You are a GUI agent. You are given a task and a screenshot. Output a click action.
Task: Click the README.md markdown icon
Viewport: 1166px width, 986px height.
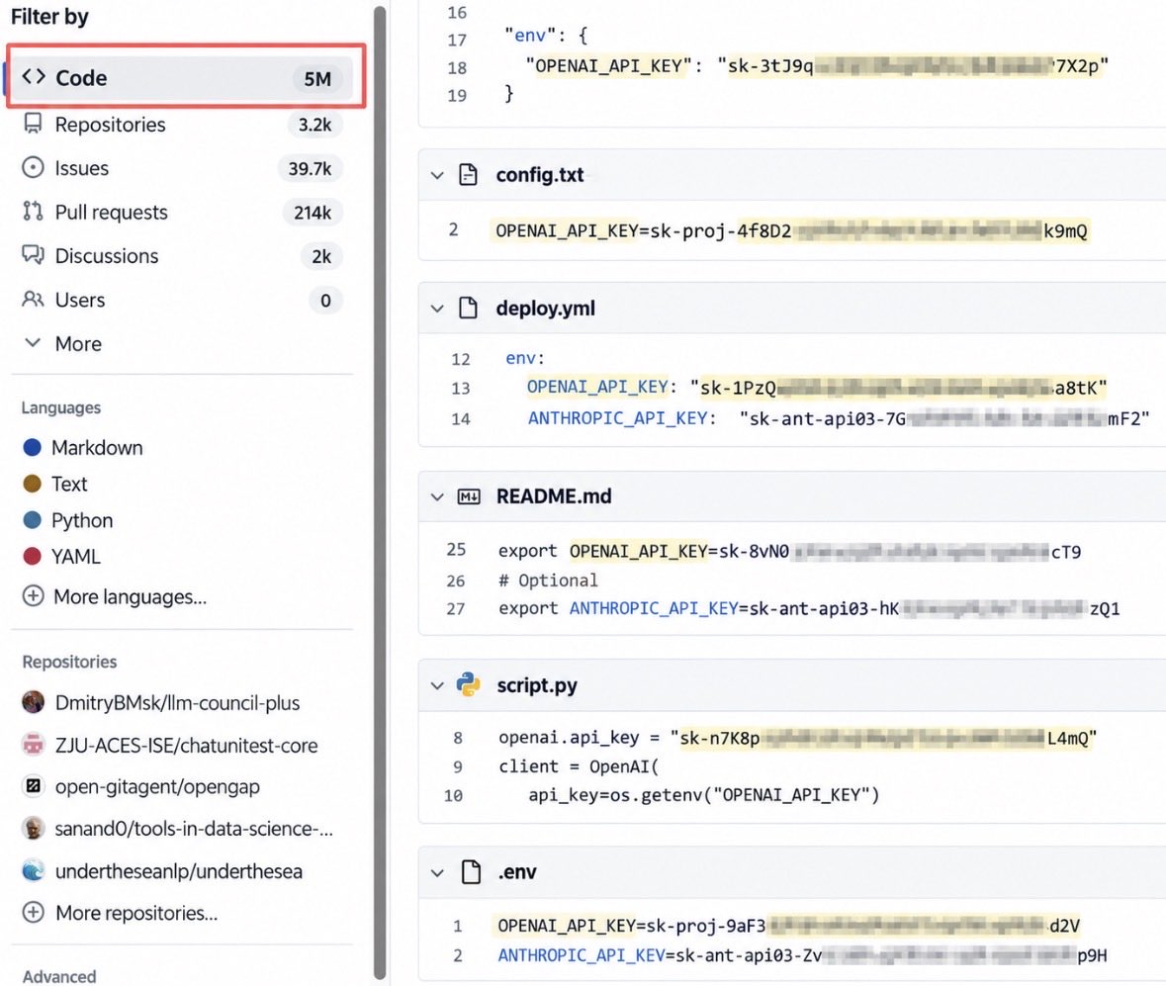coord(469,496)
